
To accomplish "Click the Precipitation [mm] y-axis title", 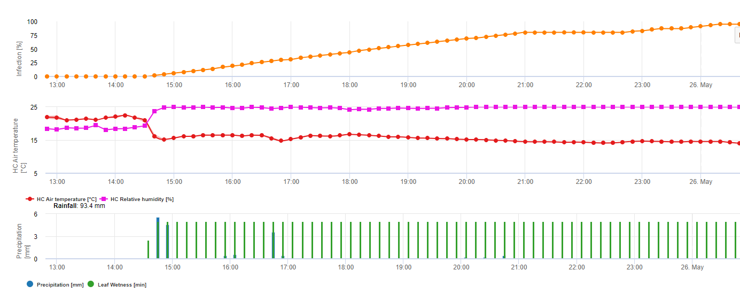I will click(24, 242).
